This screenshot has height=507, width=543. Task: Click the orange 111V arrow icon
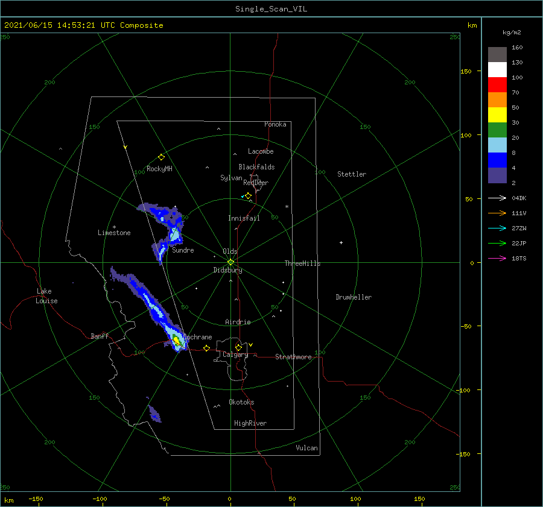click(x=497, y=213)
